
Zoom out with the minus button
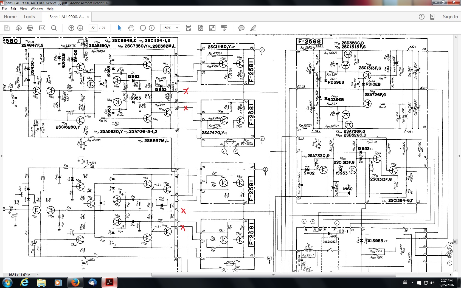click(143, 28)
